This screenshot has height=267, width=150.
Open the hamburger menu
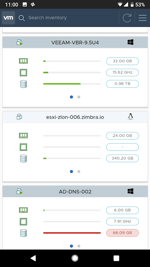142,18
